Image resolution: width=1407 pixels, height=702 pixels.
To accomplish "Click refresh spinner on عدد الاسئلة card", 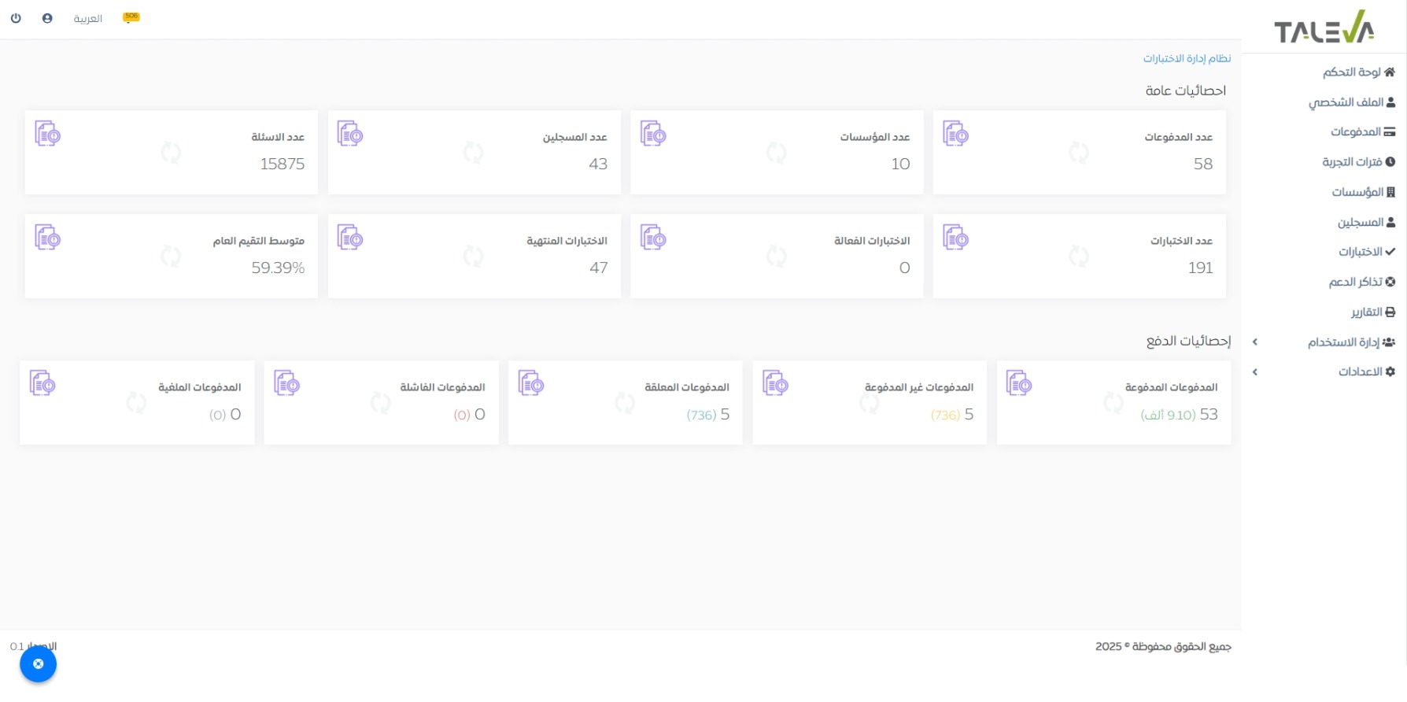I will 171,153.
